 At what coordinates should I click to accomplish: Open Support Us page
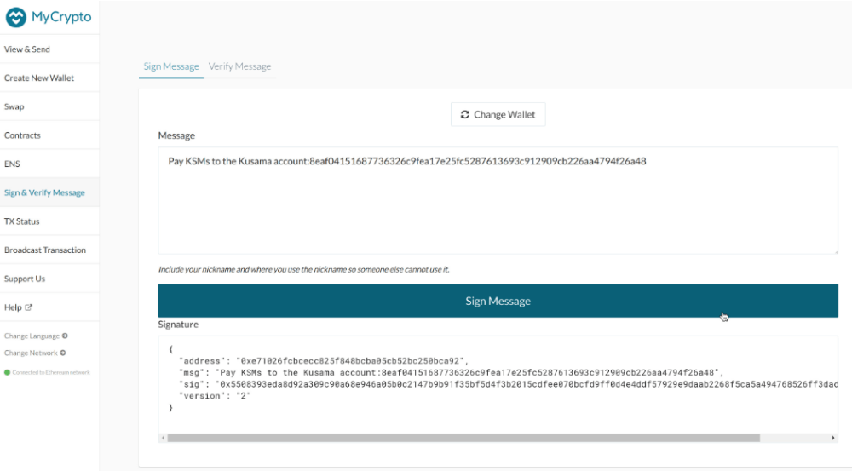tap(49, 279)
